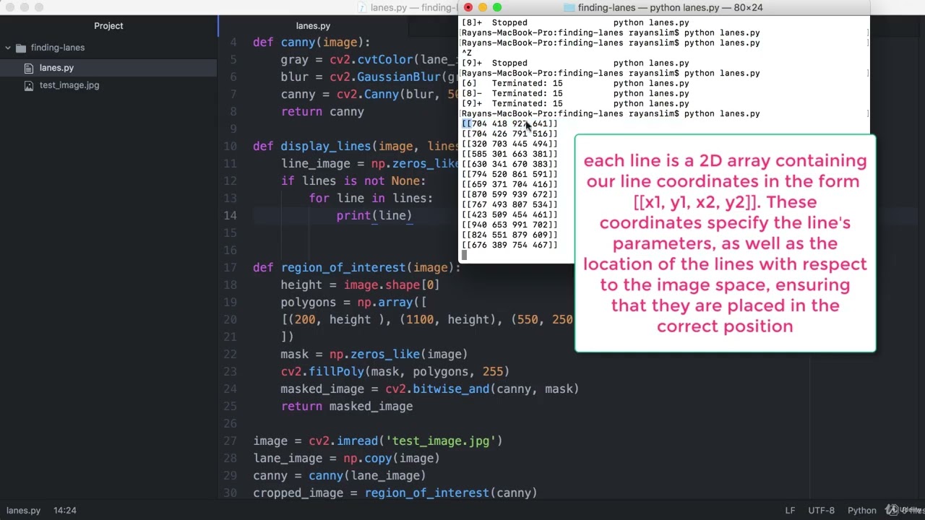Change file encoding via UTF-8 indicator
The width and height of the screenshot is (925, 520).
point(821,510)
